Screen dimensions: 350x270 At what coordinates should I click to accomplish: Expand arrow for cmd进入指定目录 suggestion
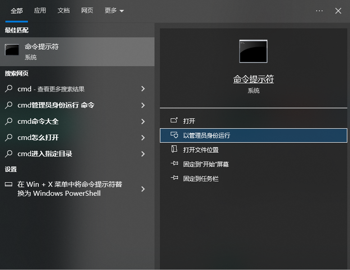(143, 154)
